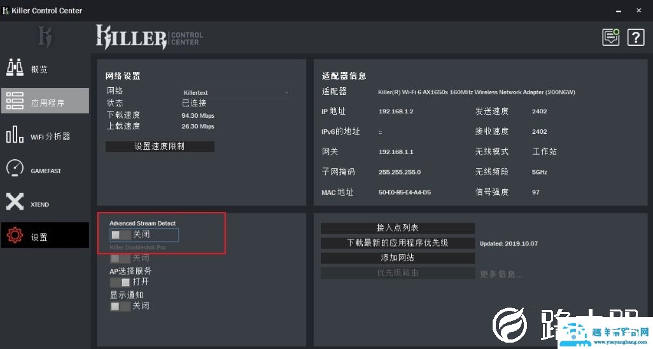Click Killer icon in title bar
653x349 pixels.
6,10
